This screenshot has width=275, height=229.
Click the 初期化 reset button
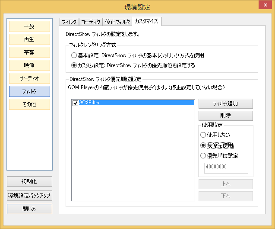pyautogui.click(x=29, y=181)
